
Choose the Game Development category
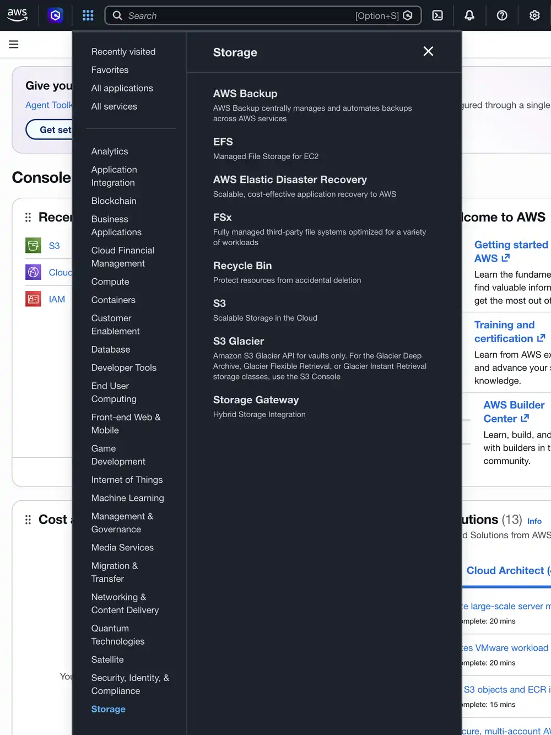[118, 456]
